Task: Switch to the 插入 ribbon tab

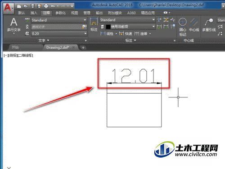Action: tap(34, 13)
